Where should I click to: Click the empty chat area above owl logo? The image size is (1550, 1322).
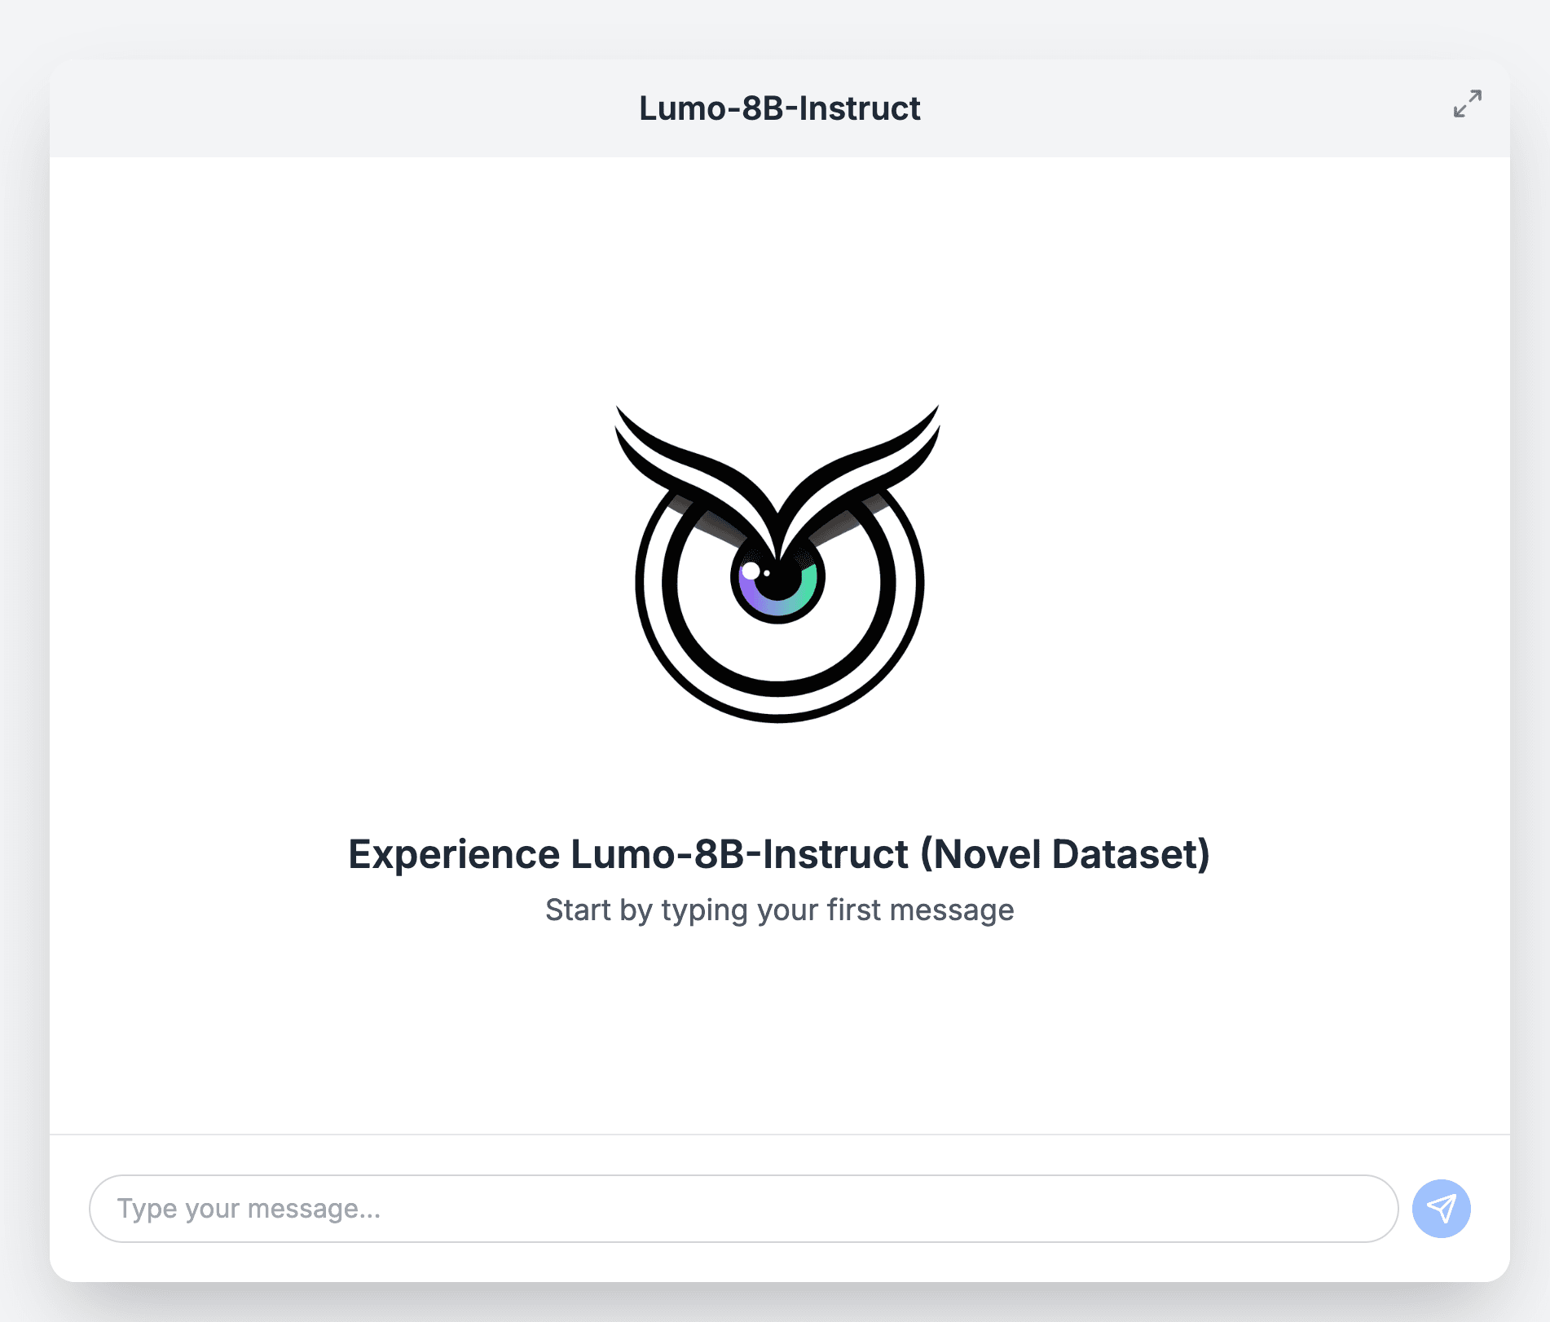779,277
